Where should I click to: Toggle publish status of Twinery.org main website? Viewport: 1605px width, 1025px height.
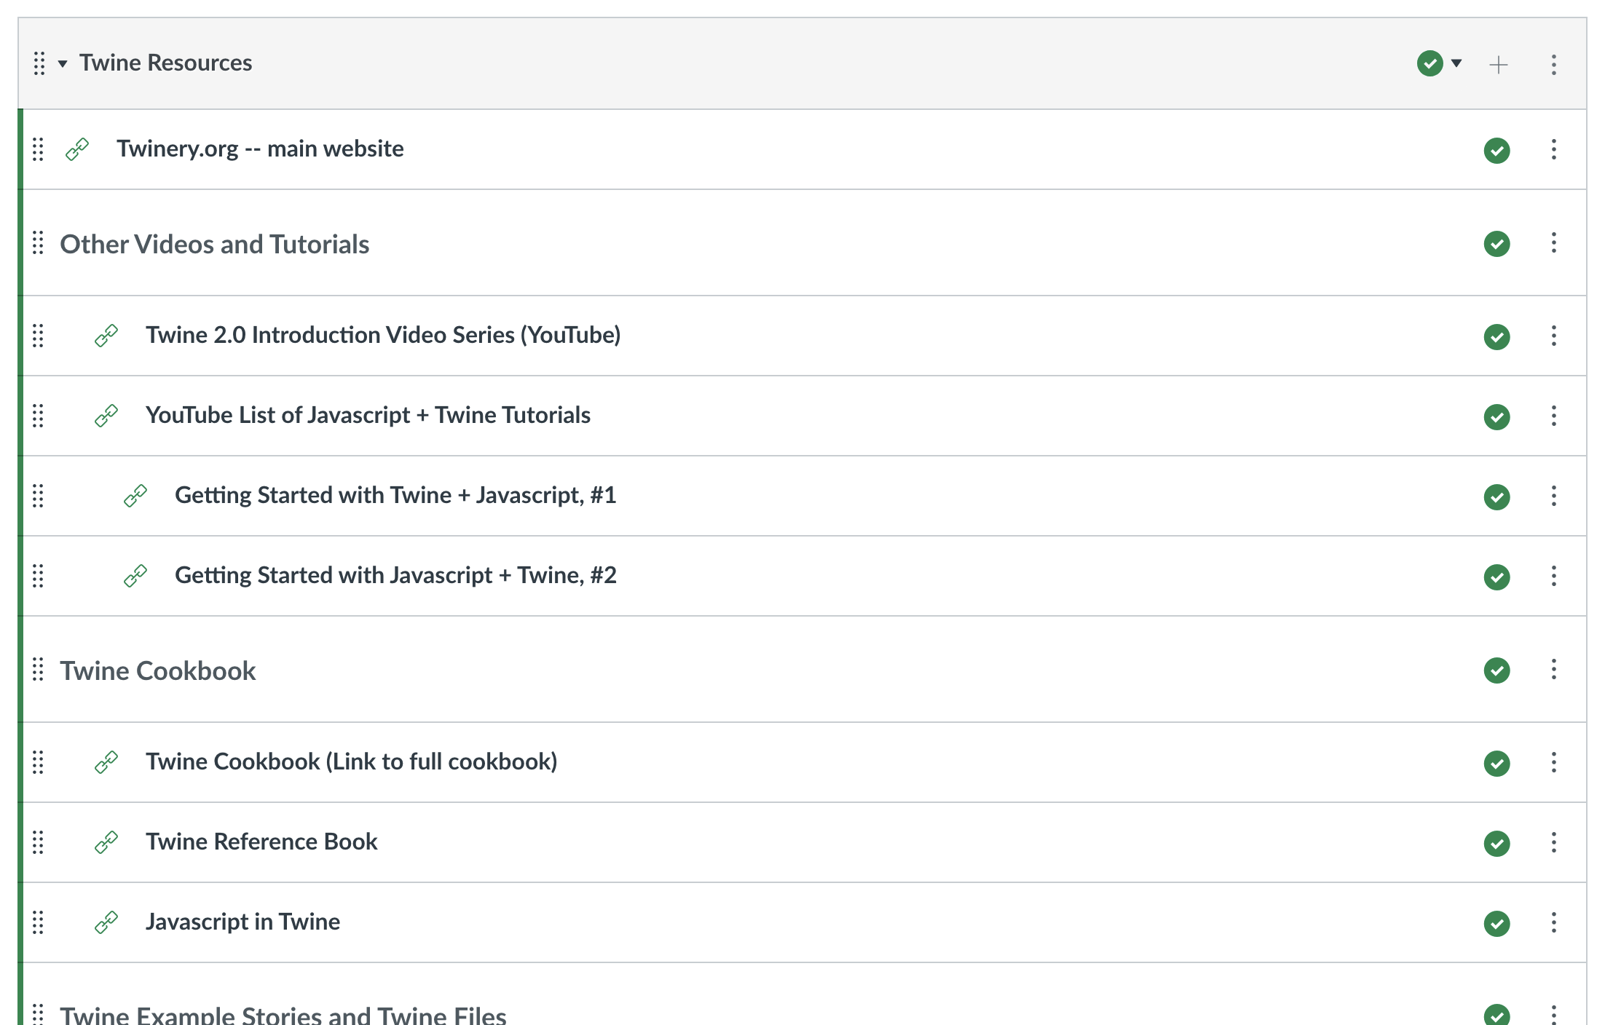pos(1496,151)
